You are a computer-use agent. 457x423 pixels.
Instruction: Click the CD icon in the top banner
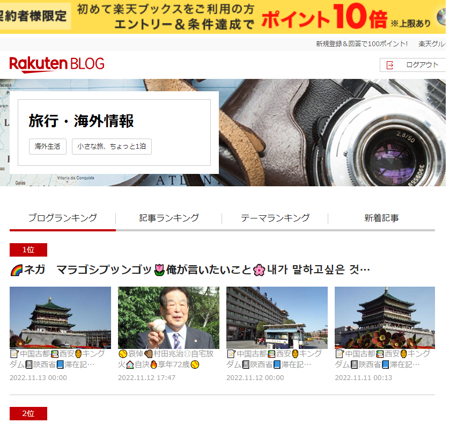coord(441,17)
